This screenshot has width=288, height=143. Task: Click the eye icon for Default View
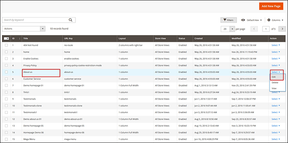pyautogui.click(x=243, y=20)
